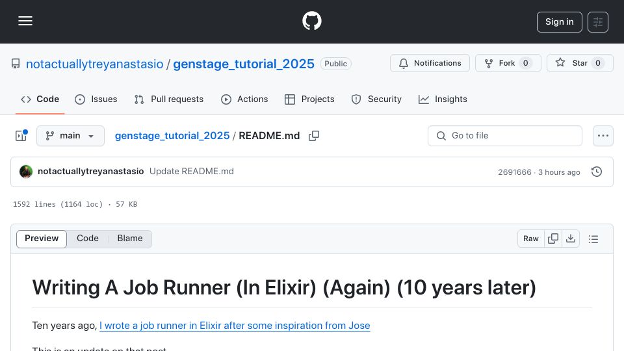The width and height of the screenshot is (624, 351).
Task: Open the Insights tab
Action: point(443,99)
